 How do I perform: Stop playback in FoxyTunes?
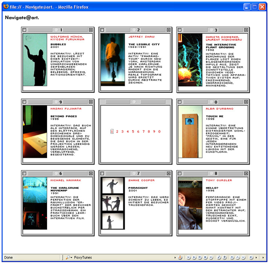coord(206,257)
